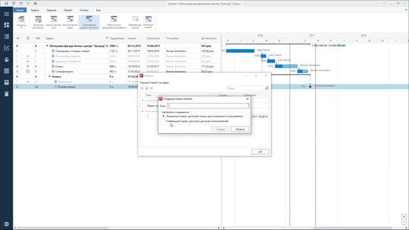Screen dimensions: 409x230
Task: Open the archive box icon in sidebar
Action: (6, 82)
